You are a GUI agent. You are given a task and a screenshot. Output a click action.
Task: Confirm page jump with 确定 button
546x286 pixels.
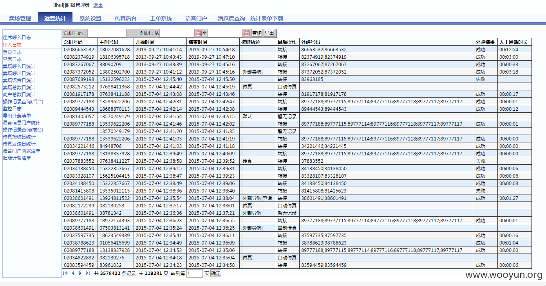216,273
